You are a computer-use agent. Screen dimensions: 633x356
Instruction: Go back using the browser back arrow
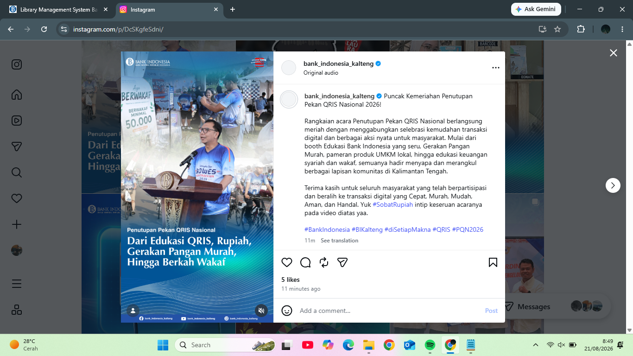click(11, 29)
